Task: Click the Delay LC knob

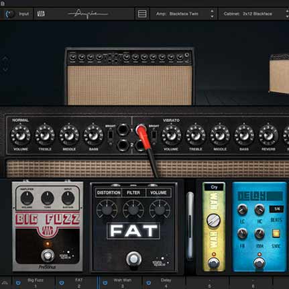Action: [x=242, y=210]
